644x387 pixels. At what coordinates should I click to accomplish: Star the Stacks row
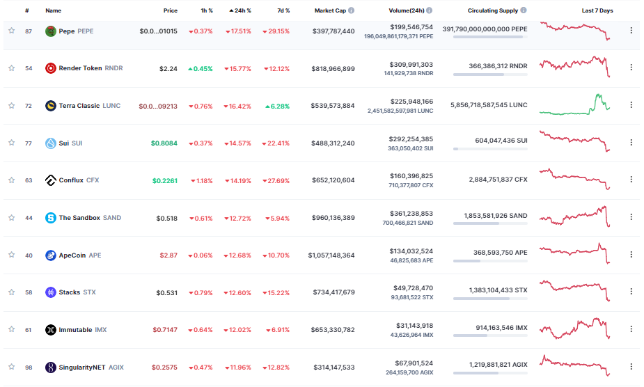(12, 292)
